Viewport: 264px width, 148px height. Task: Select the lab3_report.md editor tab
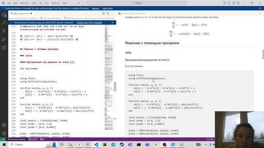(21, 14)
